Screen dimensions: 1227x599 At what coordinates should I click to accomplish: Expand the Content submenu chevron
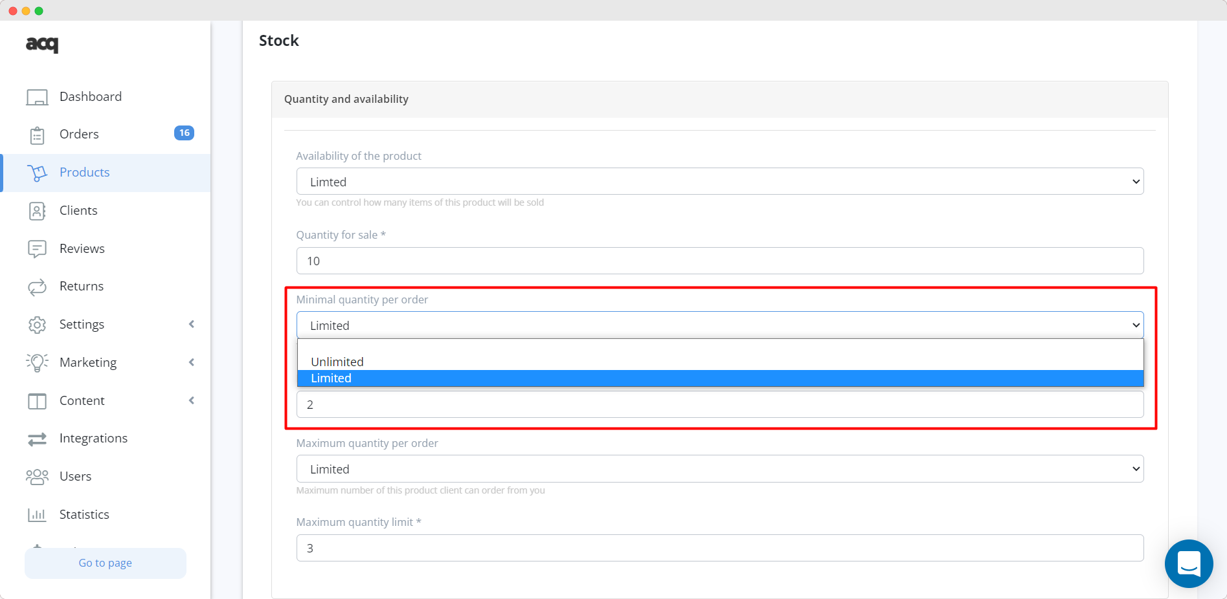(x=192, y=400)
